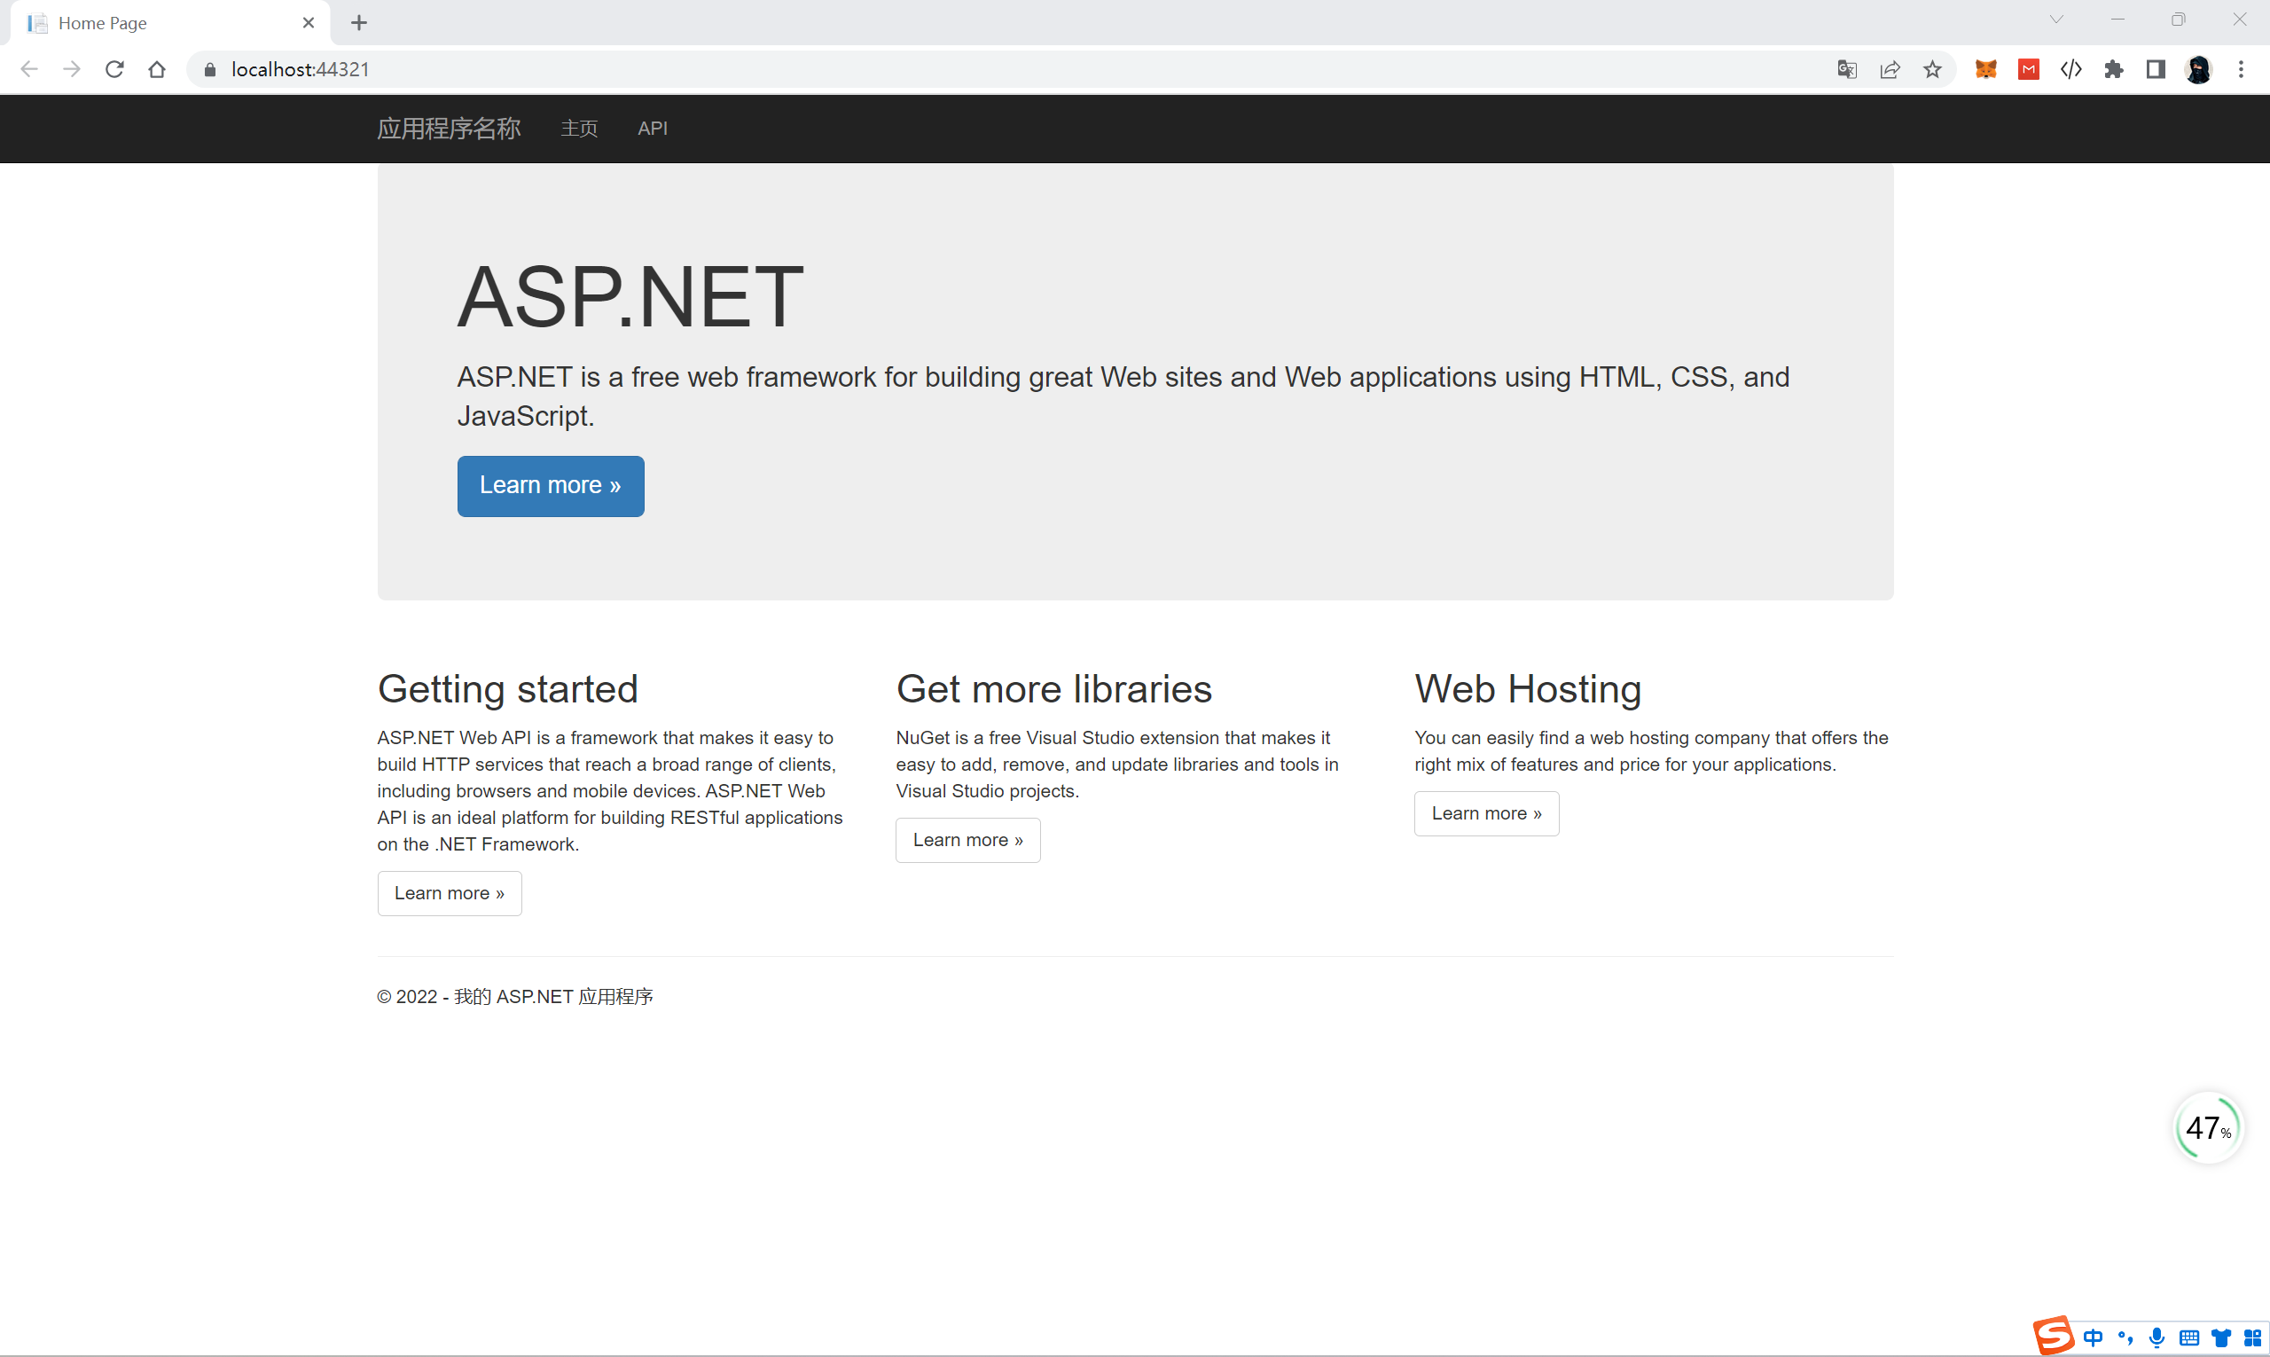Open the MetaMask fox extension
This screenshot has width=2270, height=1357.
coord(1984,69)
